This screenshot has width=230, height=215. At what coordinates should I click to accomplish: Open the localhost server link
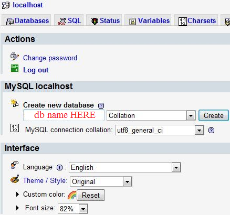[28, 5]
